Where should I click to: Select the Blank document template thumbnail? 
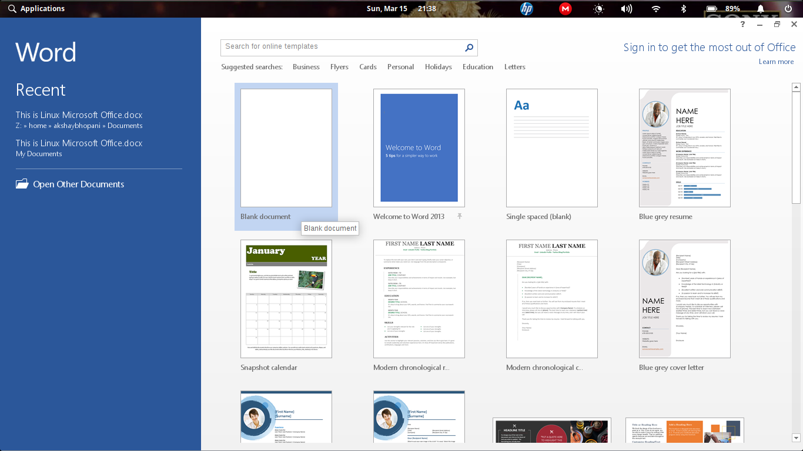(286, 148)
